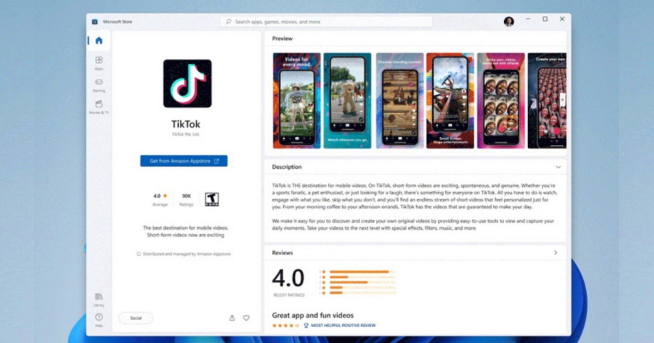
Task: Click the 'Microsoft Store' window title
Action: click(x=118, y=22)
